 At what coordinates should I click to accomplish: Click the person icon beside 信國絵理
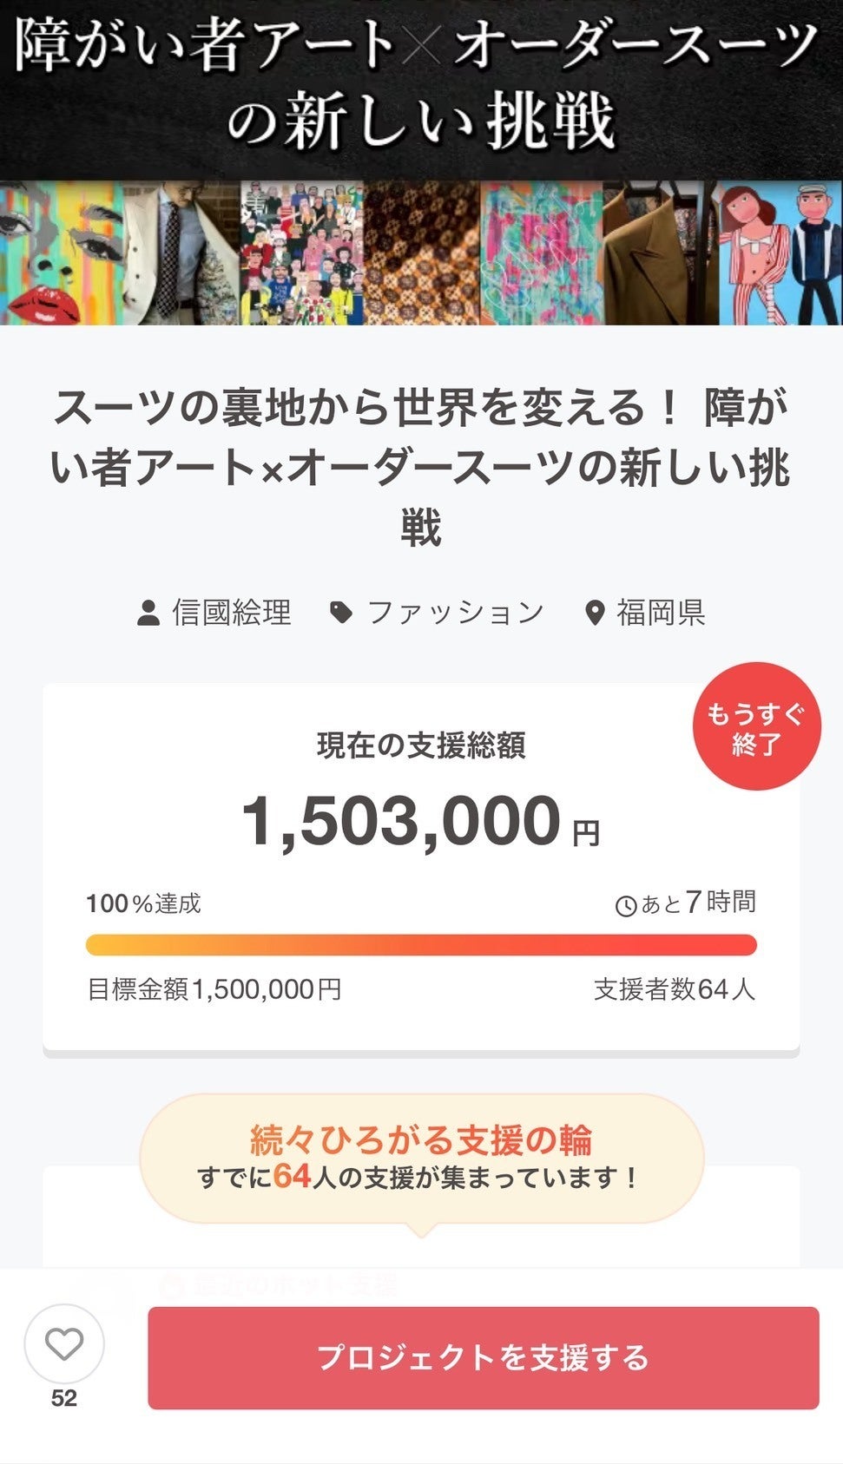(x=148, y=613)
